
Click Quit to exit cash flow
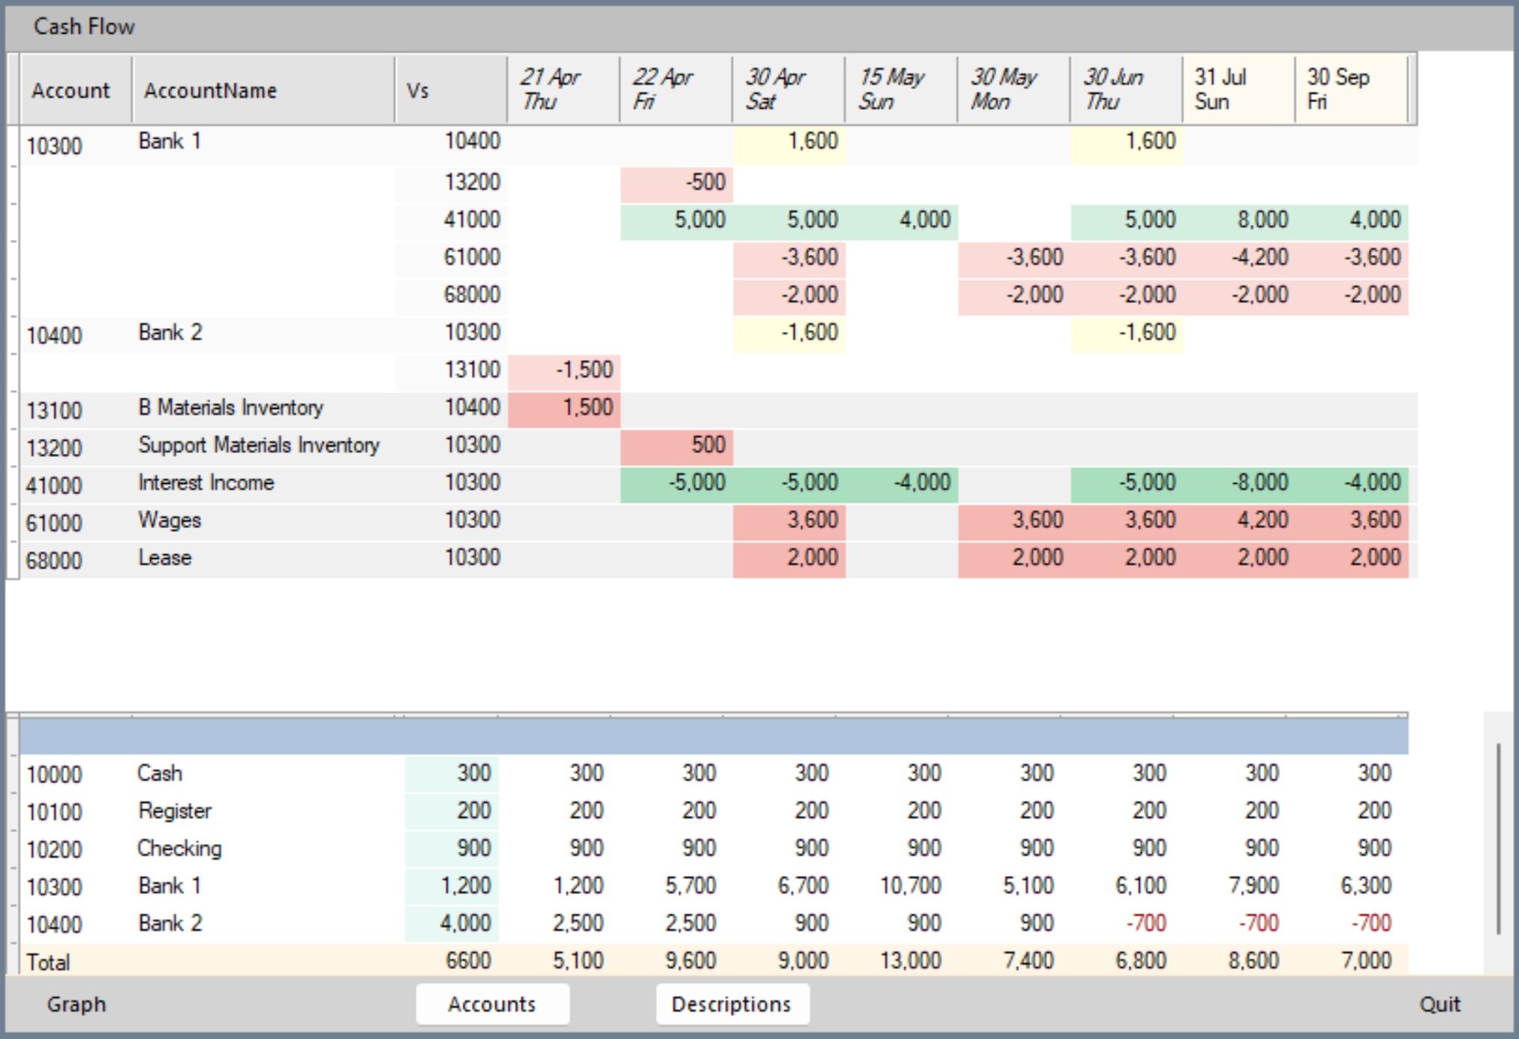pyautogui.click(x=1439, y=1004)
